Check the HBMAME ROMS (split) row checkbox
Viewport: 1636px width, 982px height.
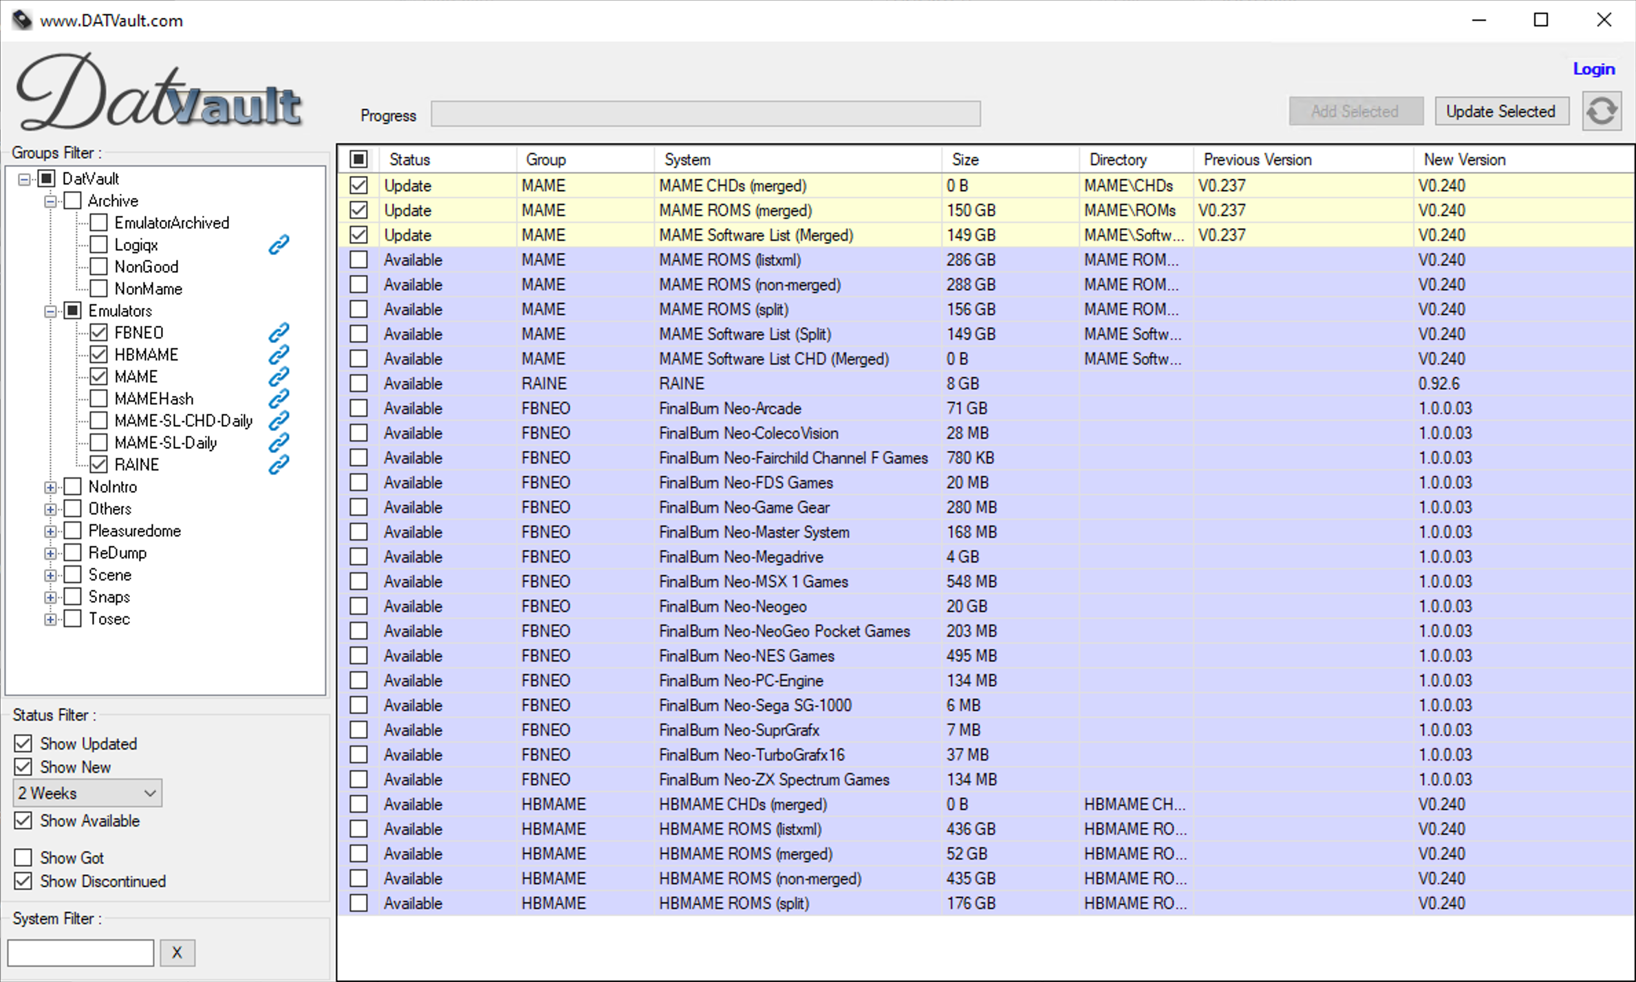click(358, 904)
